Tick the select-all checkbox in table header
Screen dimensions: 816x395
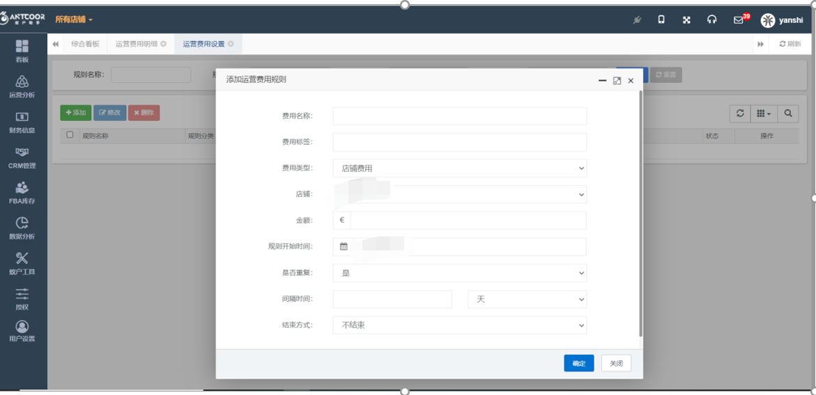(70, 135)
